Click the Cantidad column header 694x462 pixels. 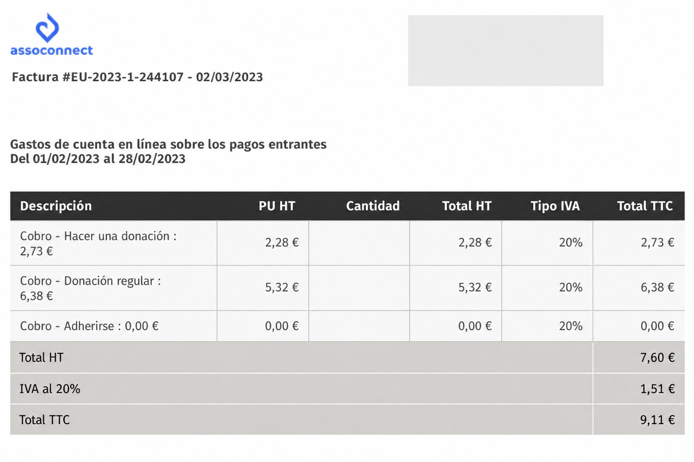point(373,206)
